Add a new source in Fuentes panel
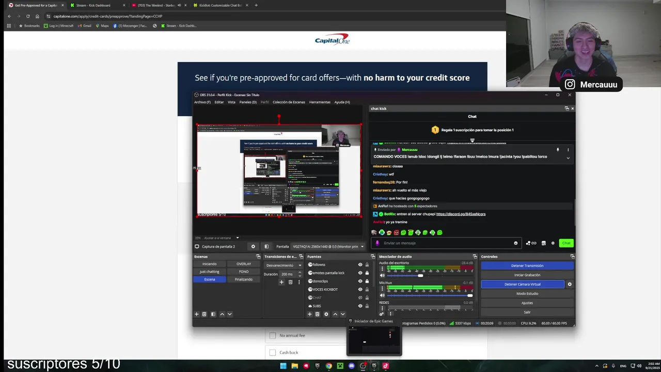The width and height of the screenshot is (661, 372). (x=310, y=314)
